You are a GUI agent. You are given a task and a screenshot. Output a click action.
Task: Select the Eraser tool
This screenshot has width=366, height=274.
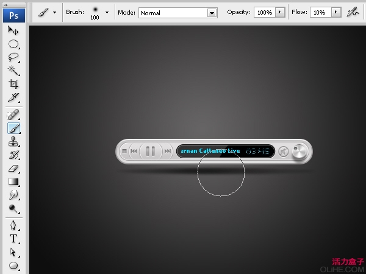pyautogui.click(x=13, y=168)
